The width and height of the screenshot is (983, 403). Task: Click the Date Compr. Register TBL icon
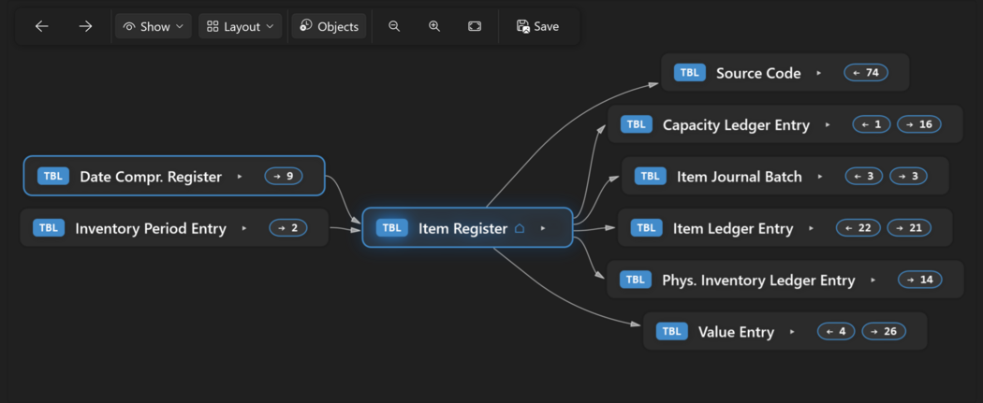pos(53,177)
